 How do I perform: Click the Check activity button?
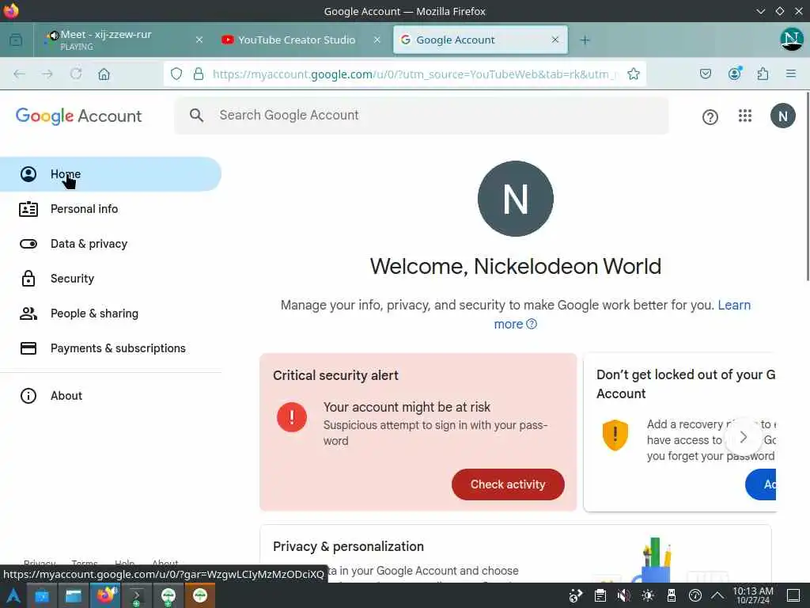tap(508, 484)
